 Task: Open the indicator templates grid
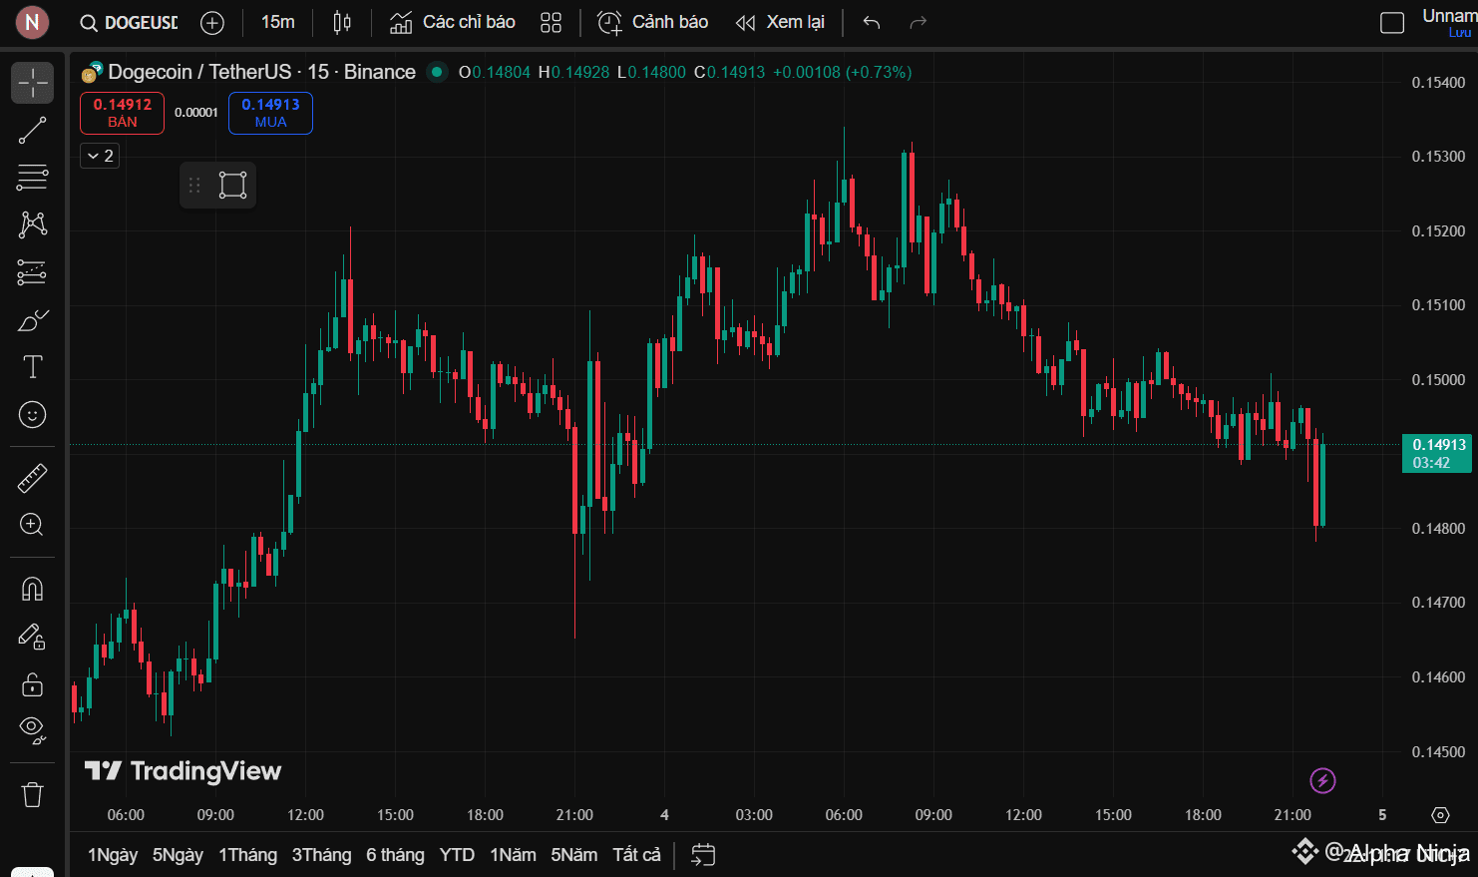[x=551, y=22]
